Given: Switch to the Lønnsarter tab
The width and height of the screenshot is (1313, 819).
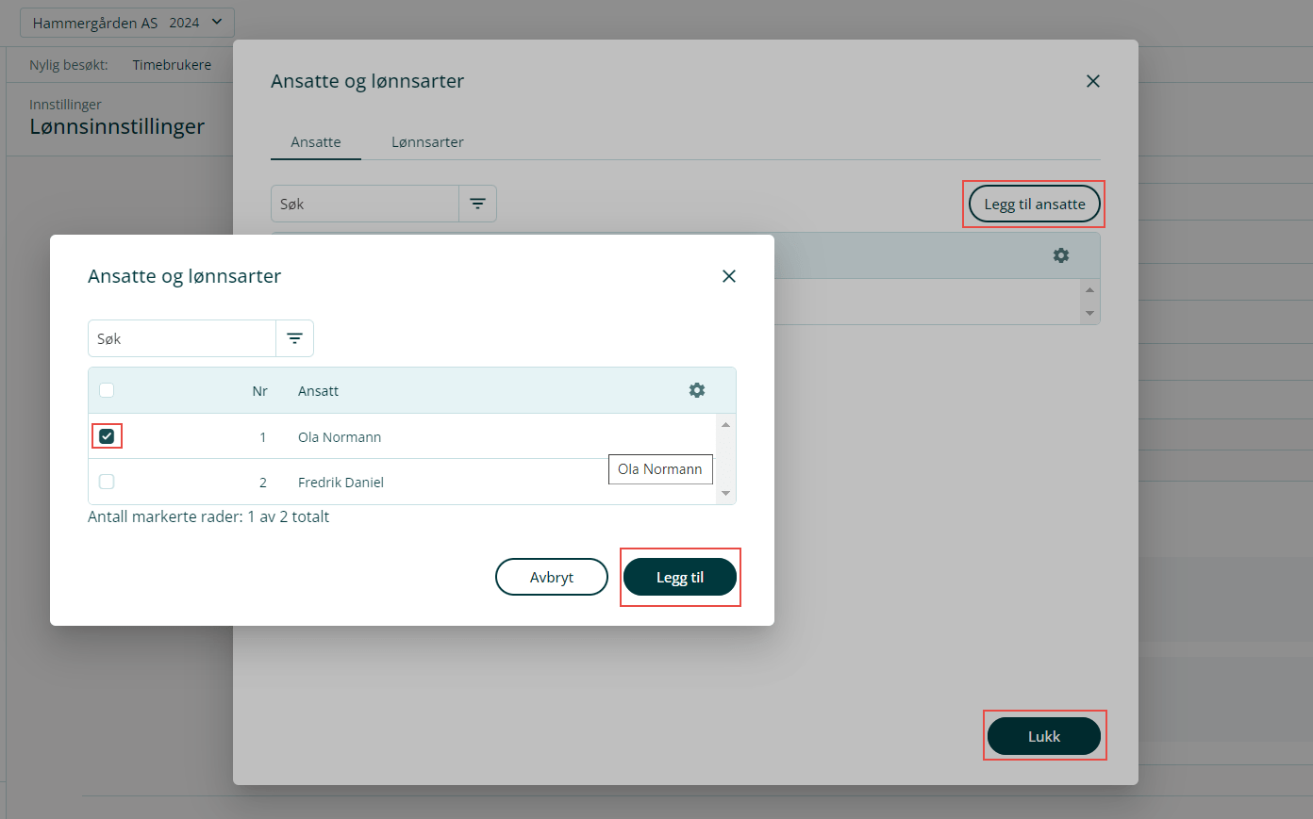Looking at the screenshot, I should (427, 142).
